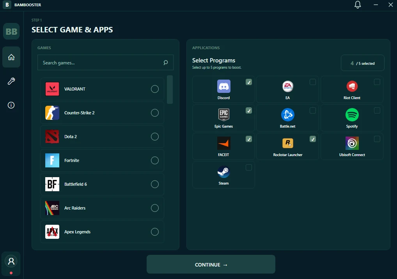Uncheck the Discord checkbox
Image resolution: width=397 pixels, height=279 pixels.
click(x=249, y=82)
